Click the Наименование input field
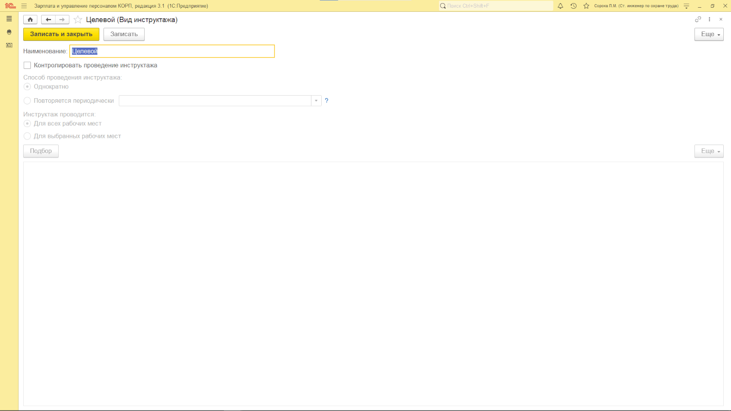This screenshot has height=411, width=731. pos(172,51)
